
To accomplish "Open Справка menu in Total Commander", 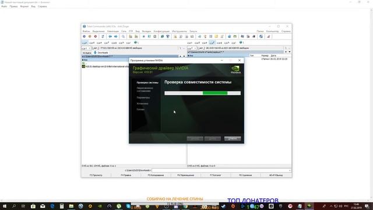I will click(x=286, y=32).
